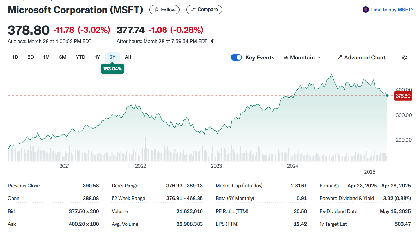This screenshot has width=418, height=232.
Task: Follow Microsoft with the Follow button
Action: coord(164,10)
